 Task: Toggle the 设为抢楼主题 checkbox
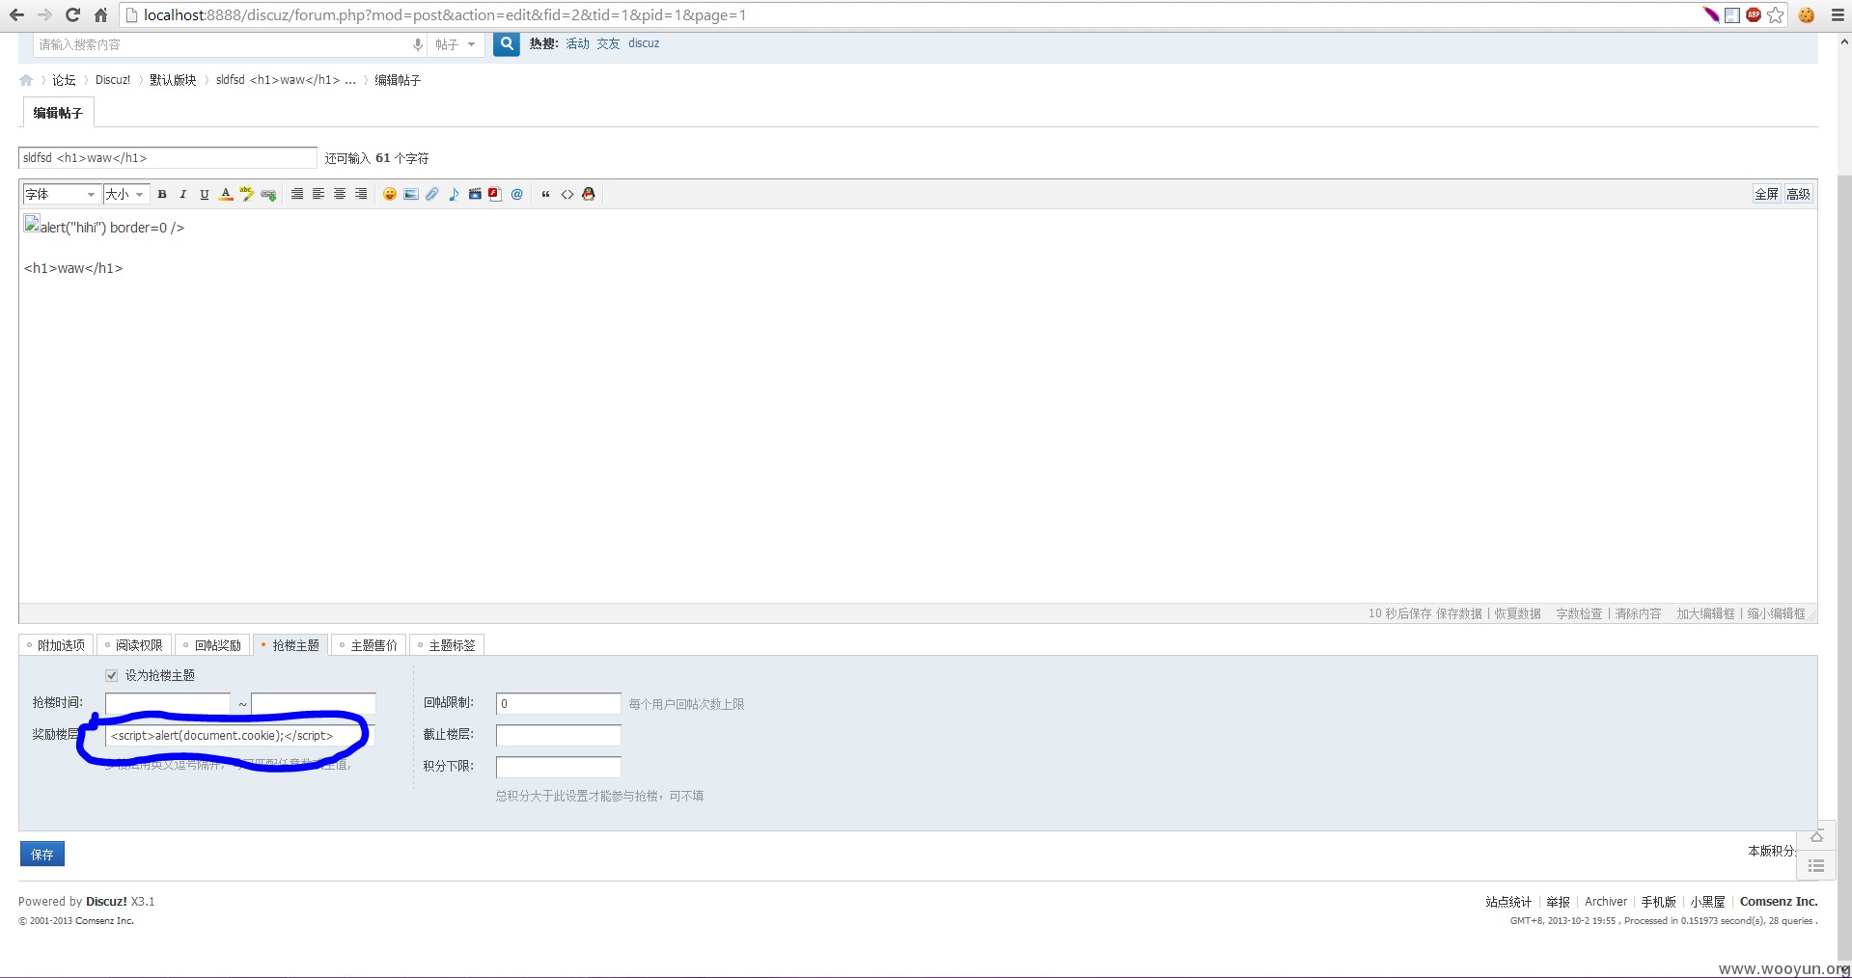click(112, 675)
